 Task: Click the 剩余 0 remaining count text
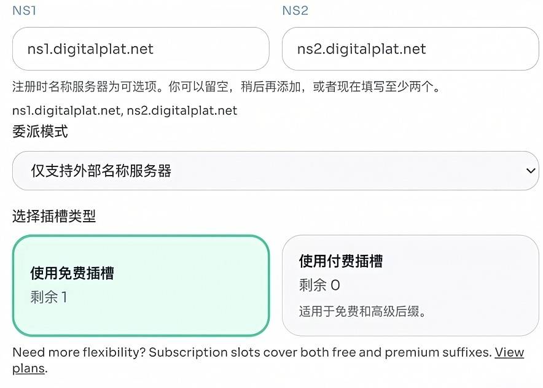[x=319, y=285]
